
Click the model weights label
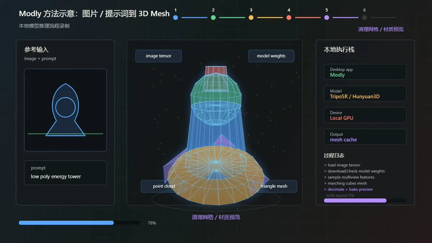point(271,56)
